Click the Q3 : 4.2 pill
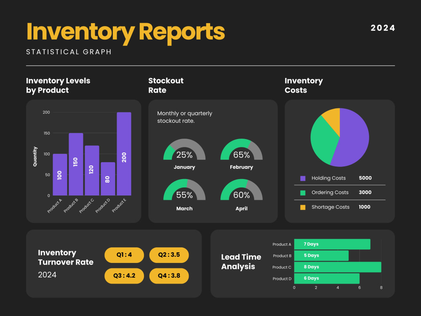The width and height of the screenshot is (421, 316). coord(124,276)
